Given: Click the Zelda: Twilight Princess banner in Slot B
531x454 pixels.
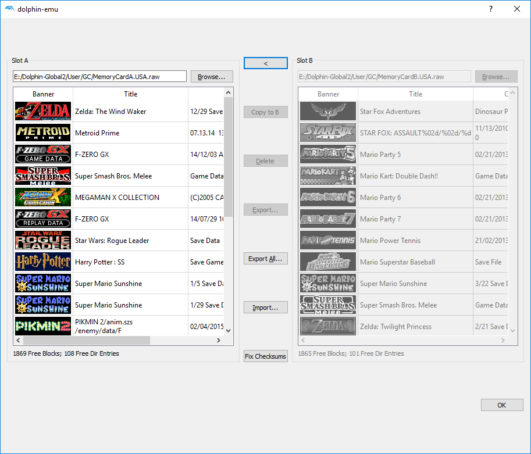Looking at the screenshot, I should (x=327, y=326).
